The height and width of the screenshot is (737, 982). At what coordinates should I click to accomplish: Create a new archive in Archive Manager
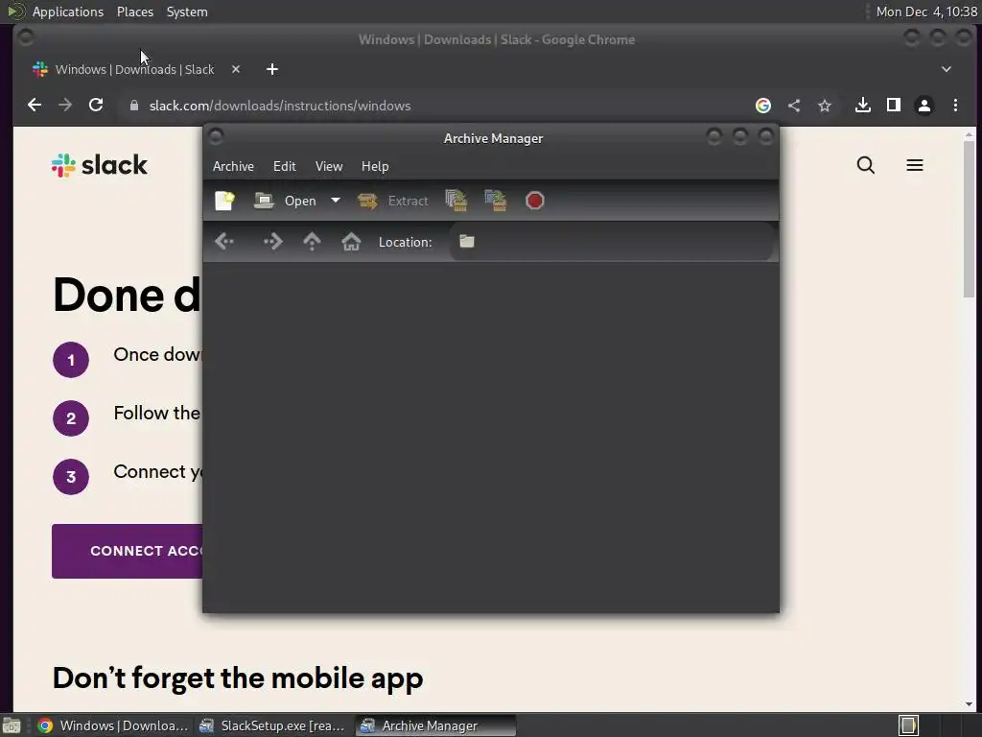click(224, 201)
